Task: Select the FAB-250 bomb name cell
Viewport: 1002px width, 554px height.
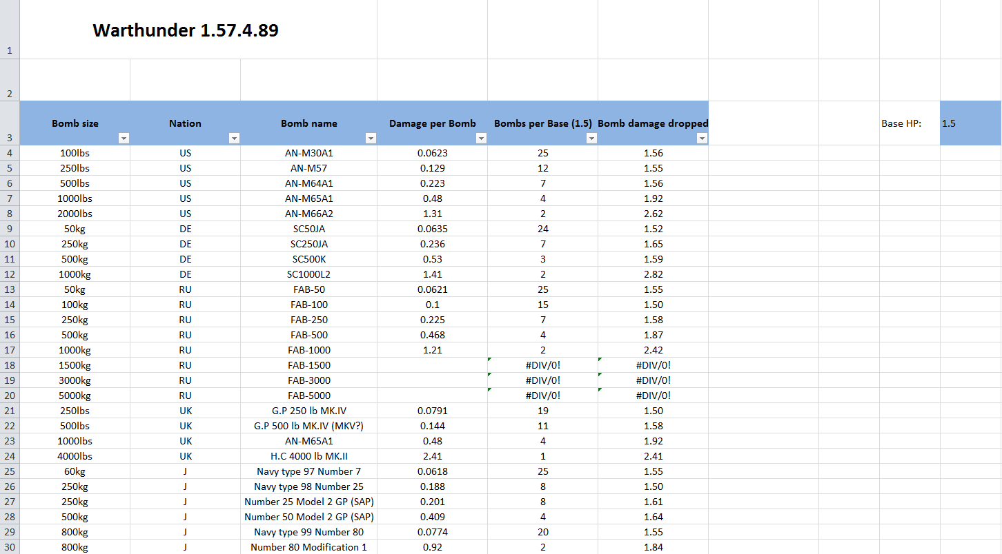Action: pos(308,320)
